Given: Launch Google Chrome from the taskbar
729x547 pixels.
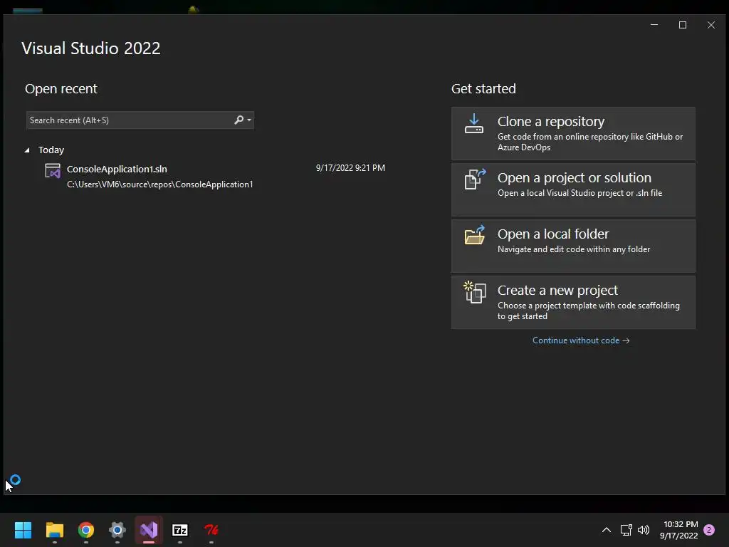Looking at the screenshot, I should (x=86, y=530).
